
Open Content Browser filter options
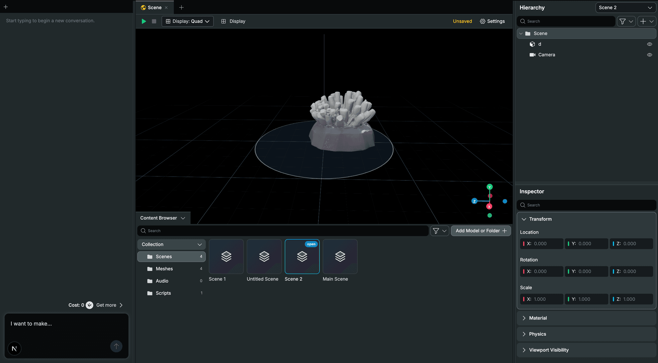440,231
